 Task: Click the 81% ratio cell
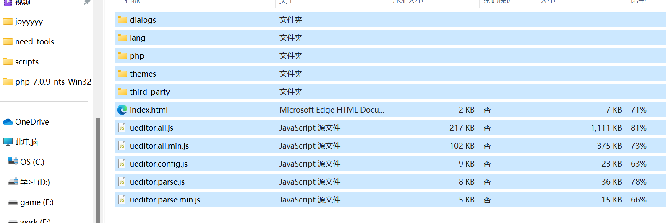pyautogui.click(x=639, y=128)
